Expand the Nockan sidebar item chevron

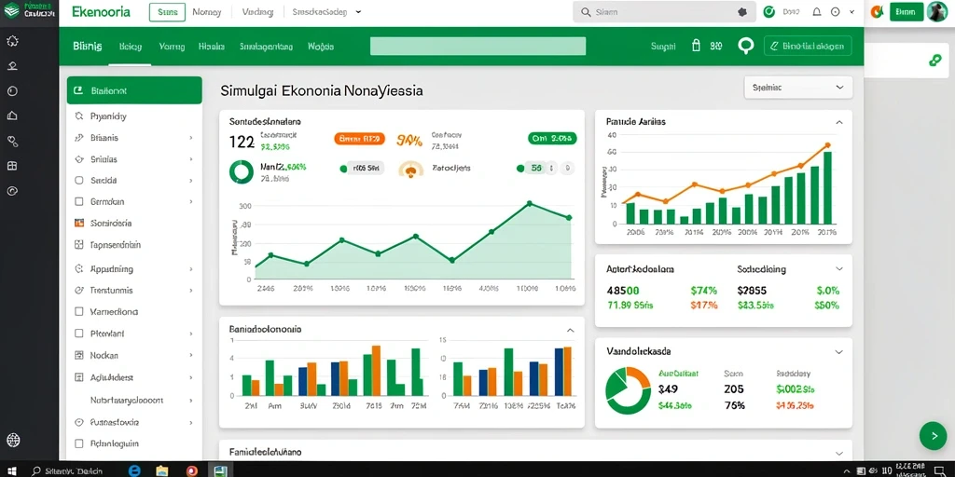click(x=190, y=355)
